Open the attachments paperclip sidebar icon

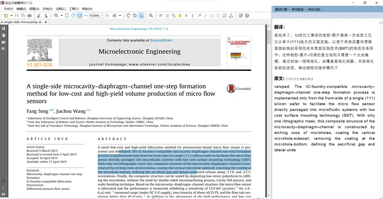click(x=3, y=188)
